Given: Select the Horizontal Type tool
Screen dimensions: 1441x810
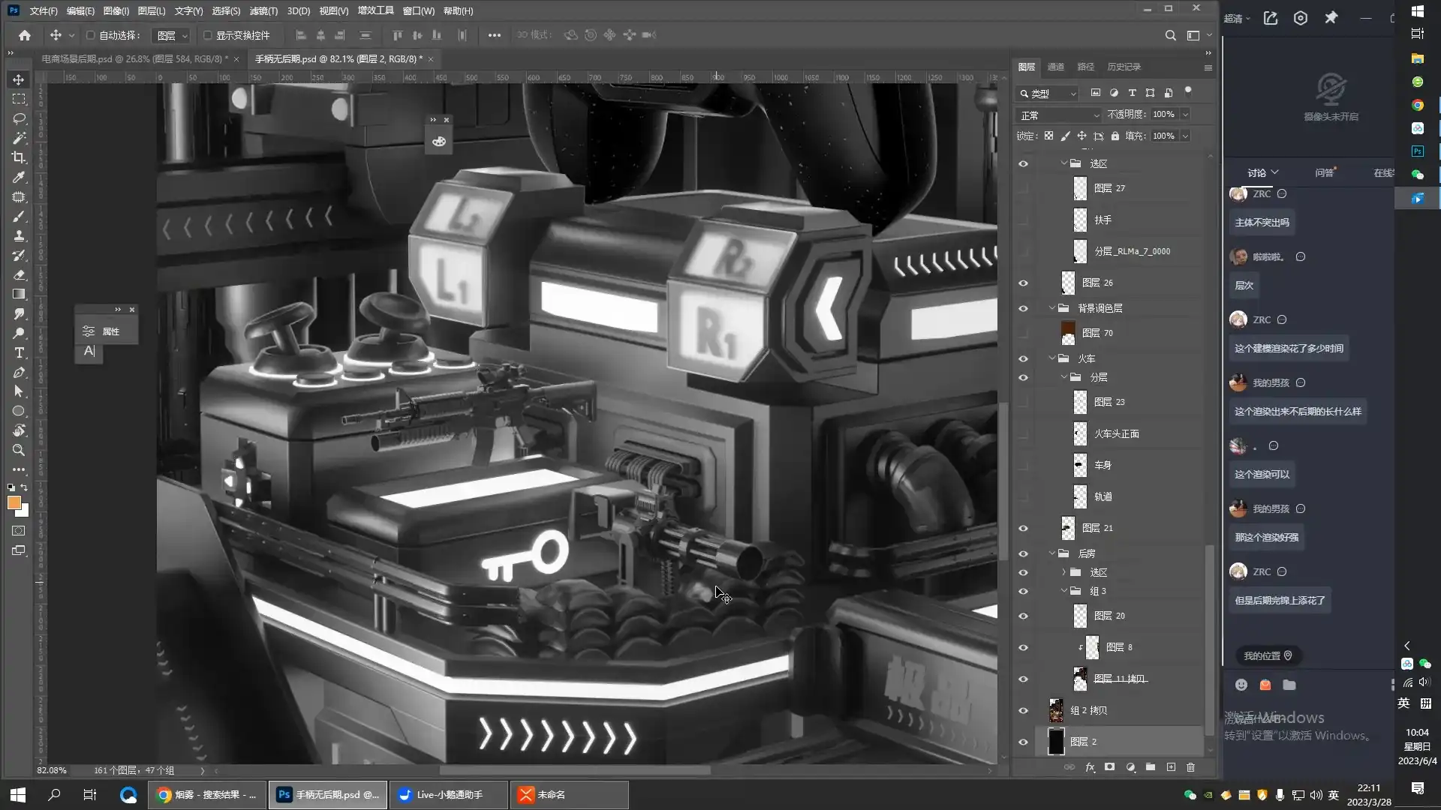Looking at the screenshot, I should tap(19, 352).
